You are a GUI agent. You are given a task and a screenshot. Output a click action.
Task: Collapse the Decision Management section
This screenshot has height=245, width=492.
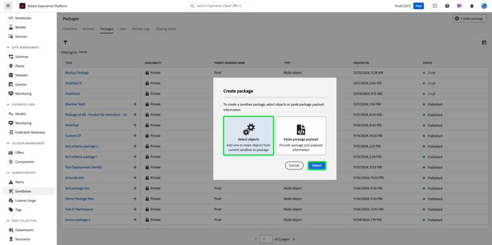(8, 143)
